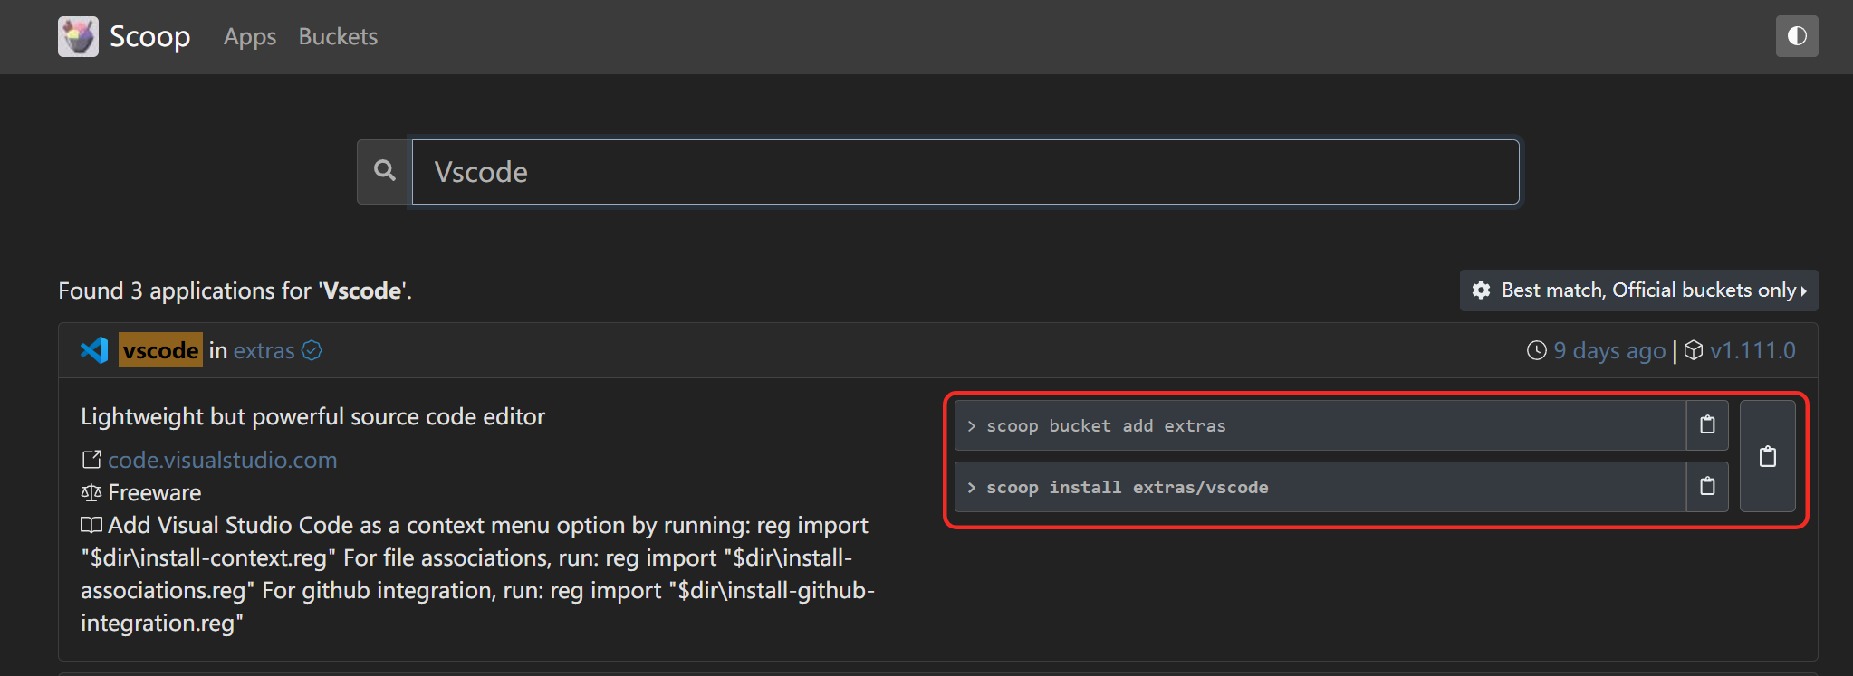Open the '9 days ago' commit link
Screen dimensions: 1853x676
(x=1609, y=350)
